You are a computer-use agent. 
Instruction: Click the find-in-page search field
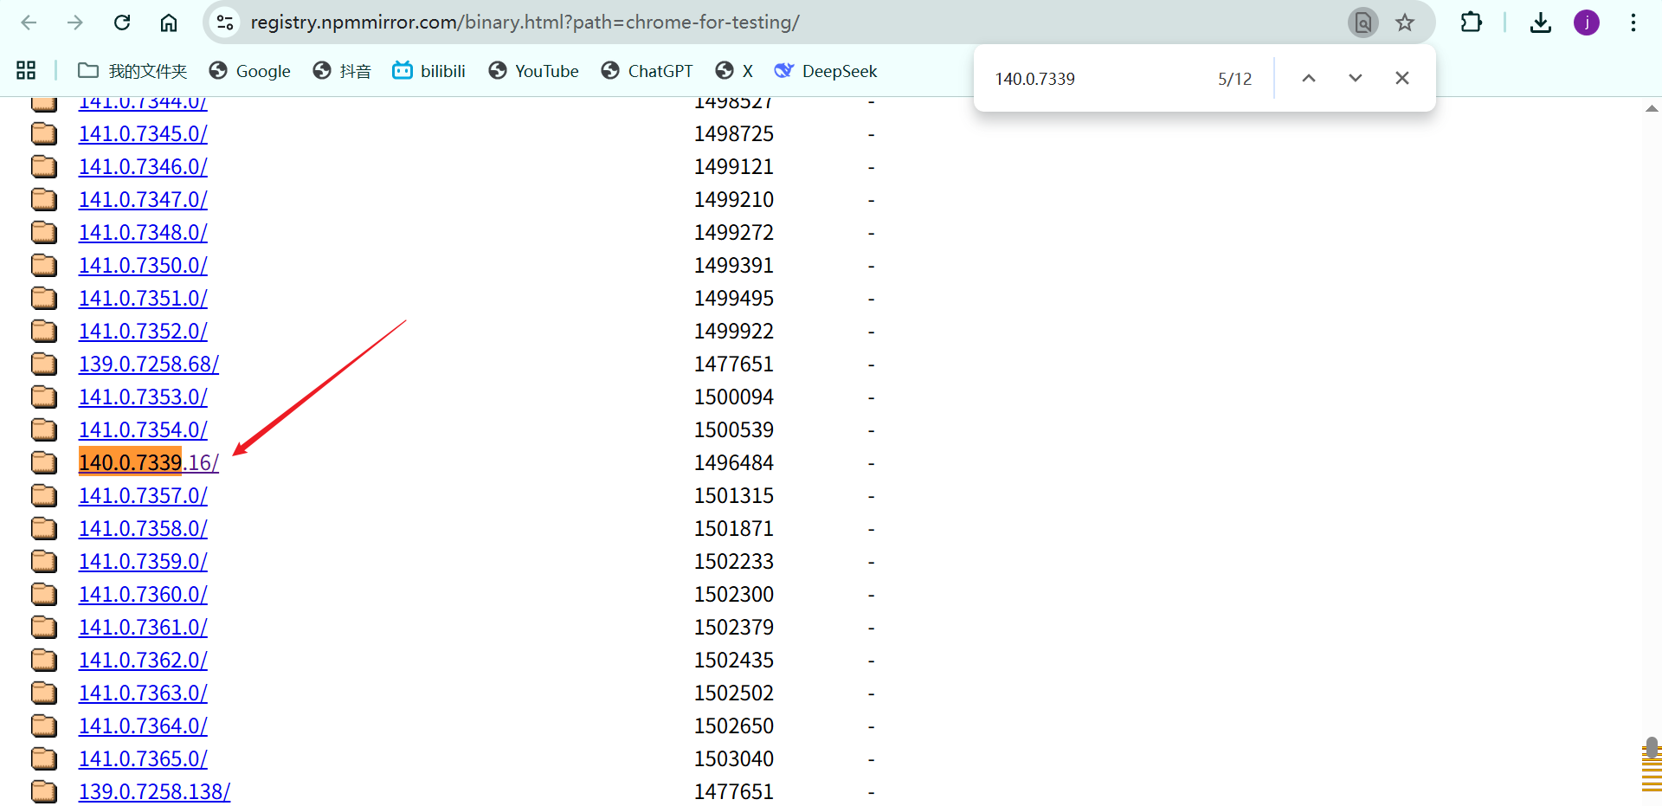[x=1095, y=79]
